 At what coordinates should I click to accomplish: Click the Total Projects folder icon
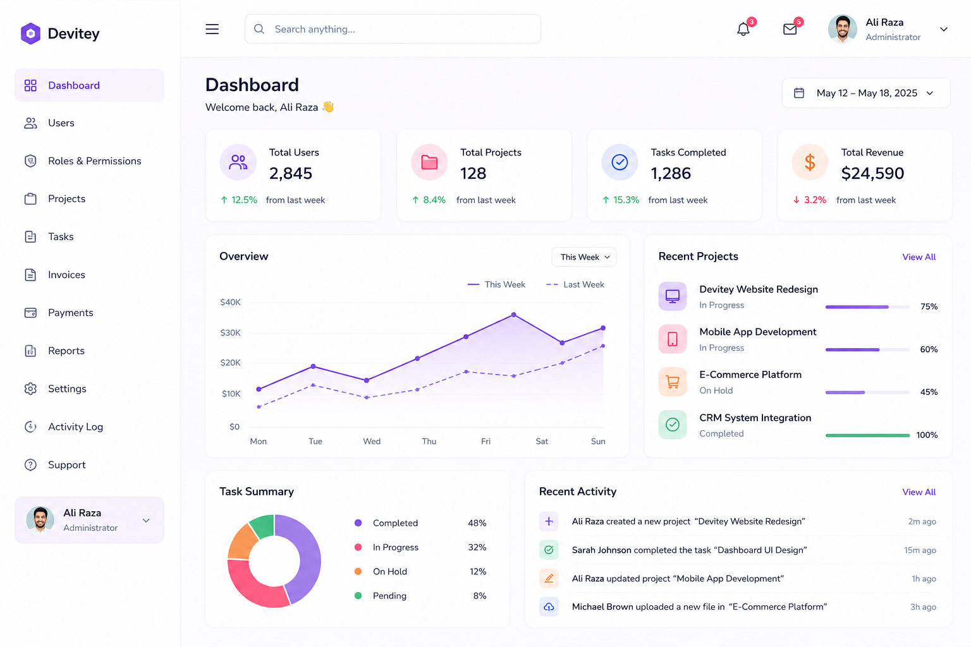pyautogui.click(x=429, y=162)
